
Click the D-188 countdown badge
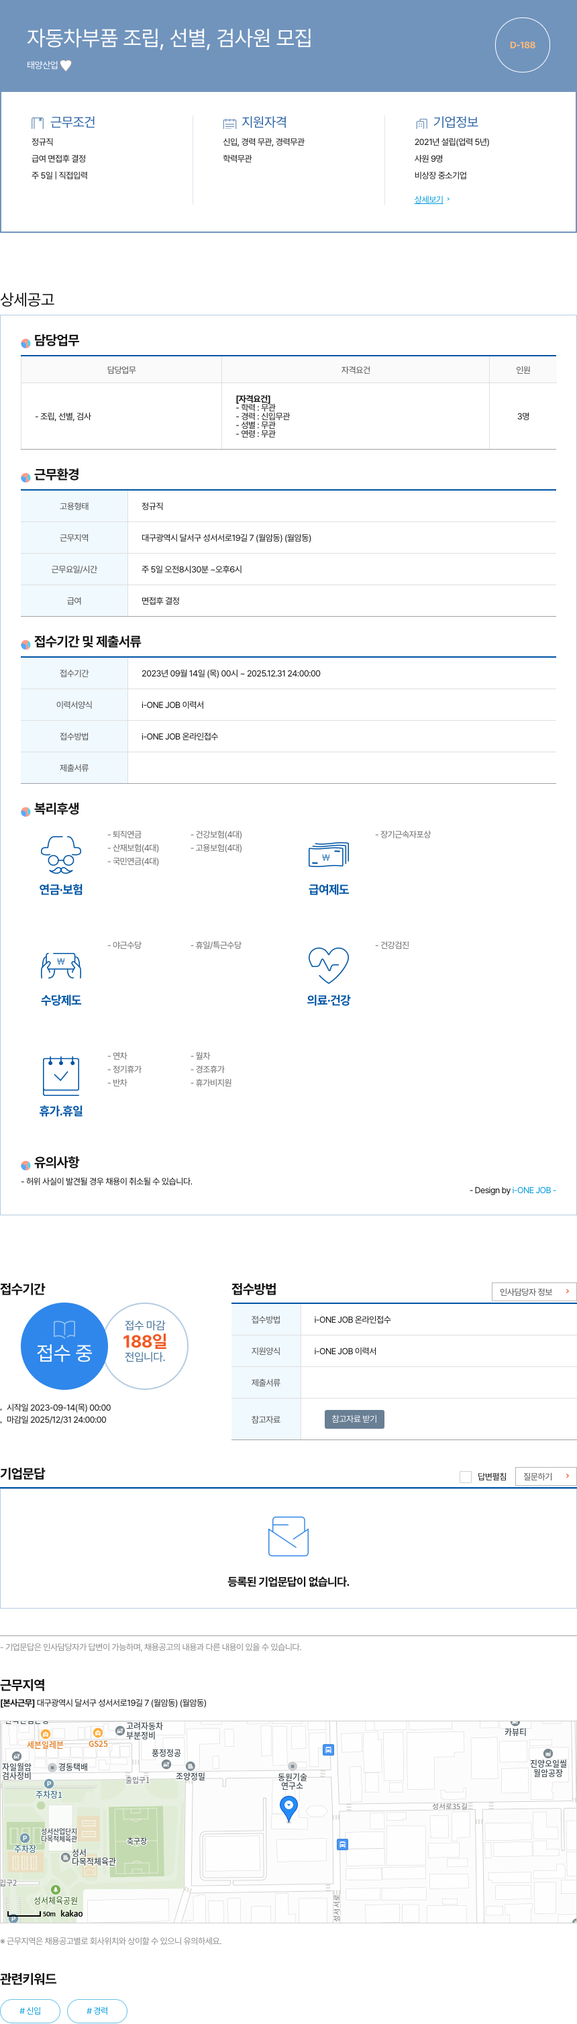pos(522,45)
